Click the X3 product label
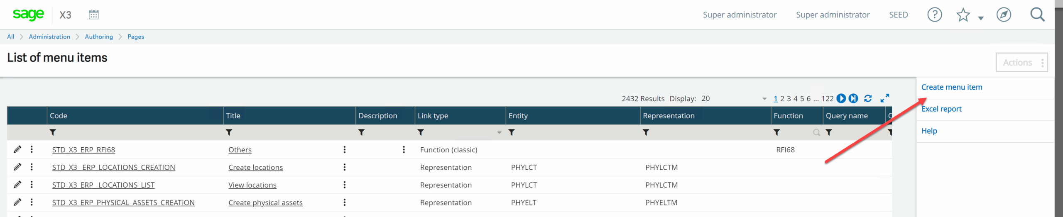The width and height of the screenshot is (1063, 217). pos(65,15)
